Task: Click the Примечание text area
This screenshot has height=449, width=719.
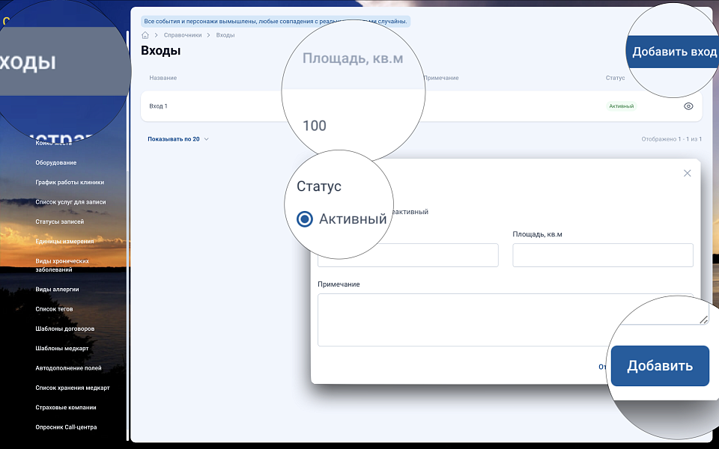Action: (x=502, y=320)
